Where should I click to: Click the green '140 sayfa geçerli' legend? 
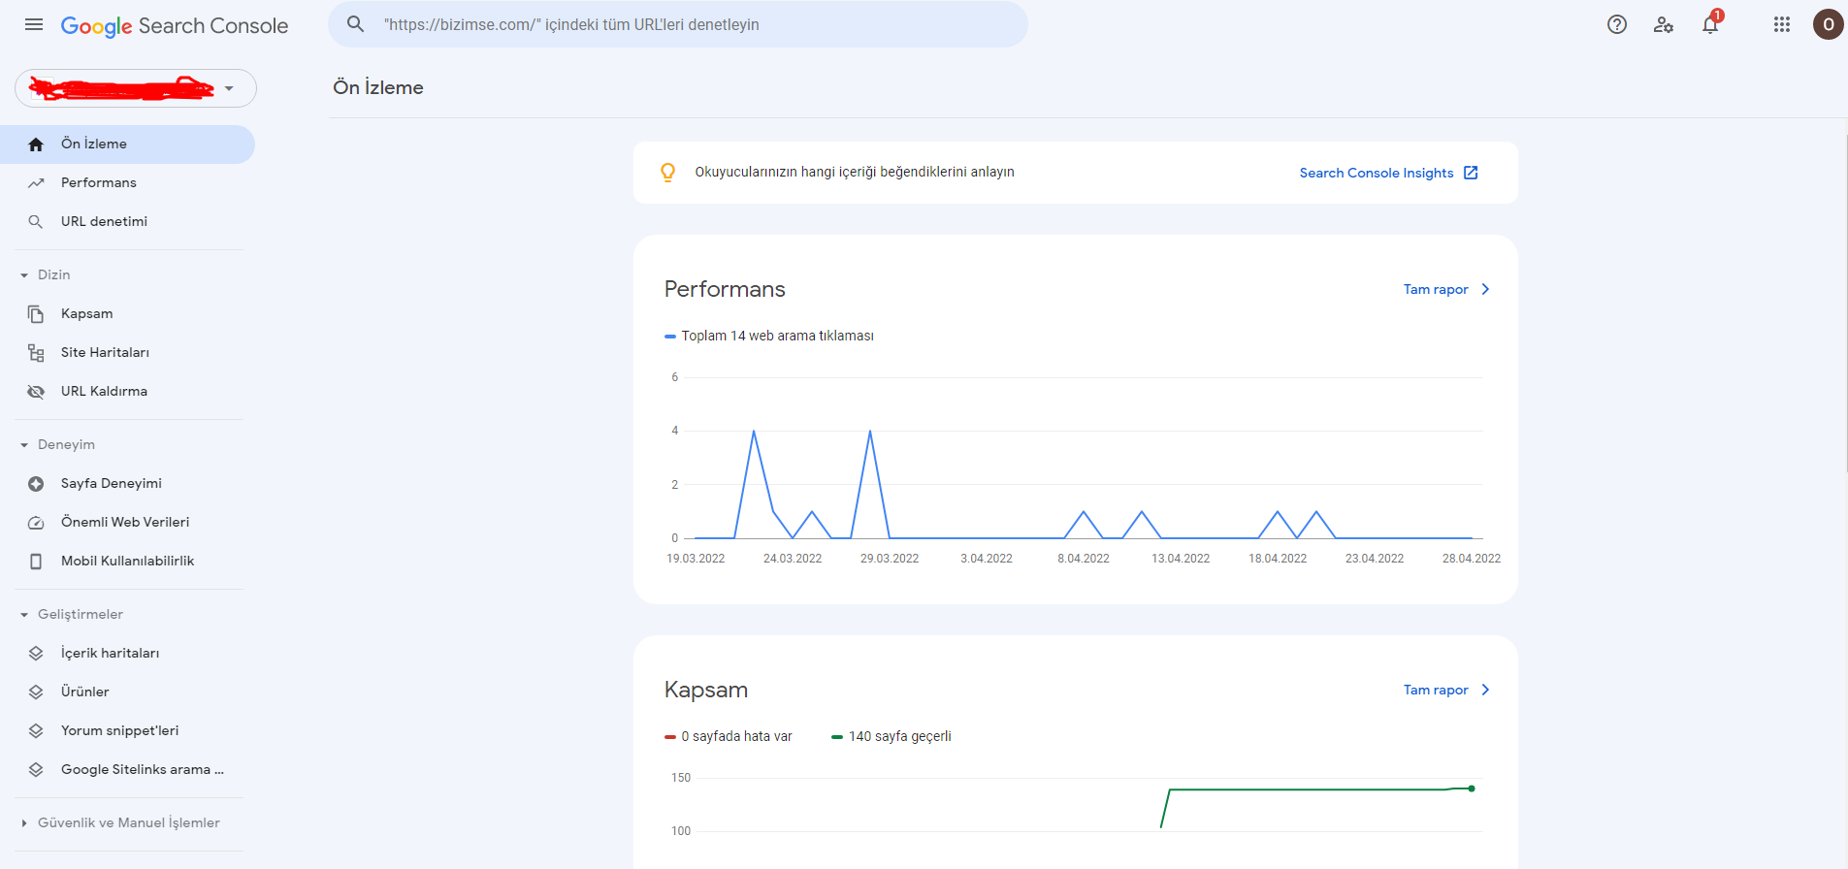pos(892,736)
